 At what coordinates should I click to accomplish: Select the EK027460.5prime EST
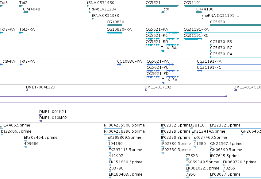(195, 141)
